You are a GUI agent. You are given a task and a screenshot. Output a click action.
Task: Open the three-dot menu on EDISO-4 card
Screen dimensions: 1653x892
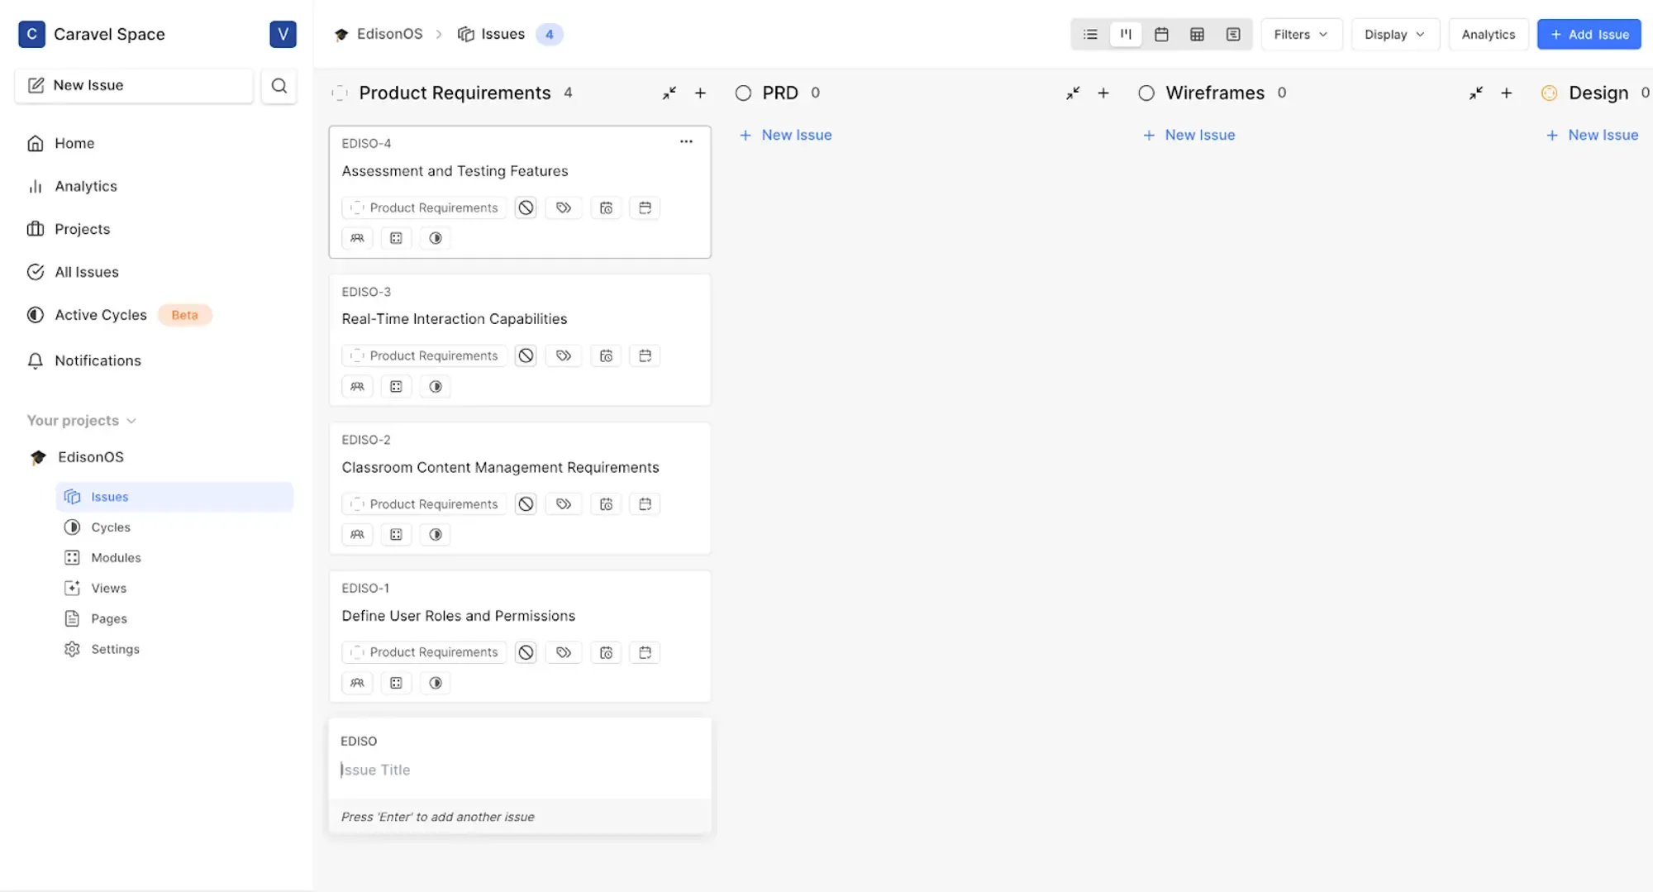pyautogui.click(x=686, y=142)
